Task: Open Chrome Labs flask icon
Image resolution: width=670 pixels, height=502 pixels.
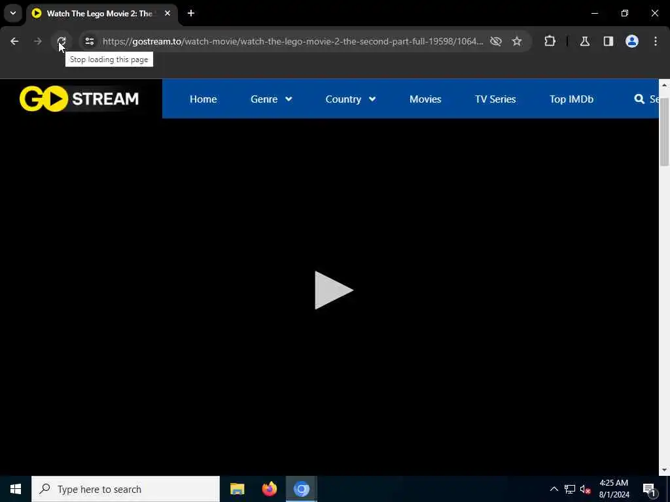Action: (585, 41)
